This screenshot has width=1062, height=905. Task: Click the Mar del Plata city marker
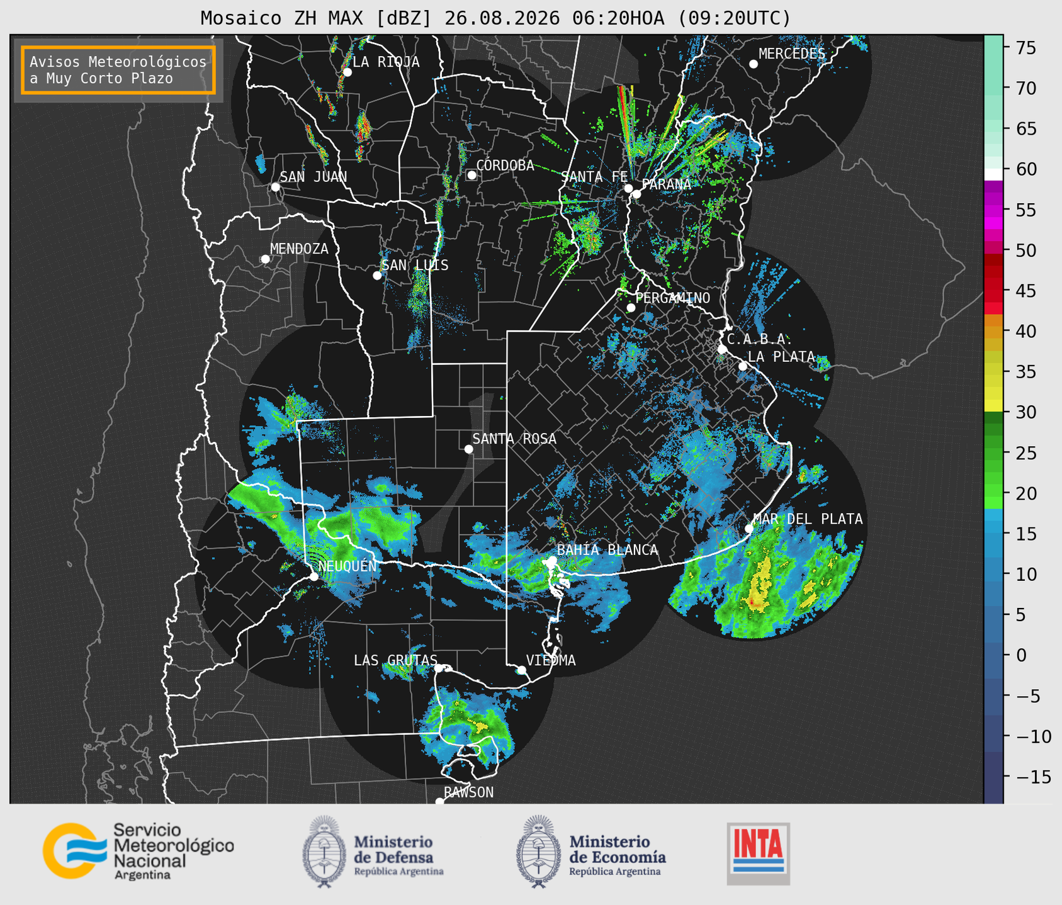tap(749, 529)
